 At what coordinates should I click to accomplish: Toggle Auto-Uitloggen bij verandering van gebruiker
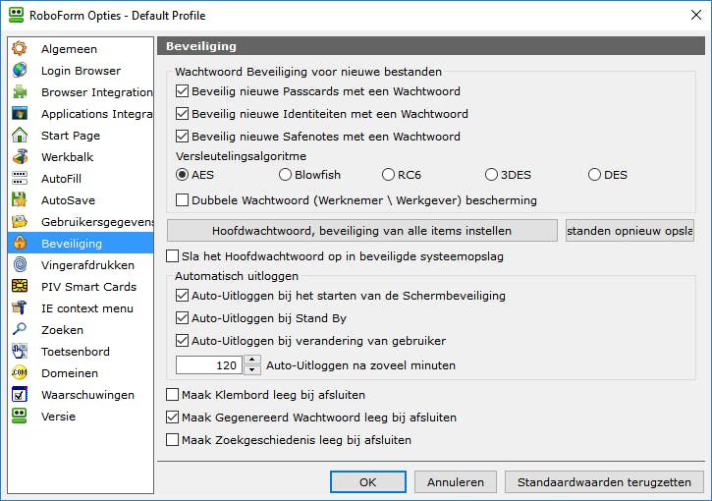pos(182,341)
